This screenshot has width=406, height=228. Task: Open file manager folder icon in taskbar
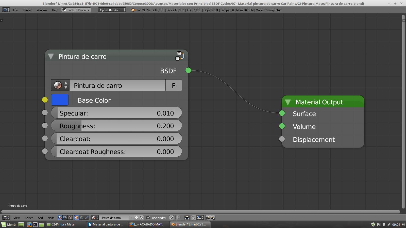(41, 224)
